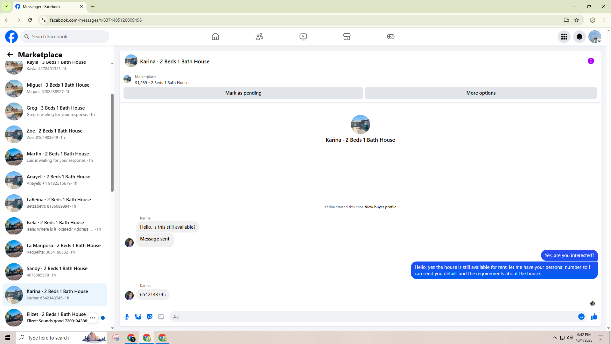Click the 'Hello, is this still available?' message
The image size is (611, 344).
tap(168, 227)
